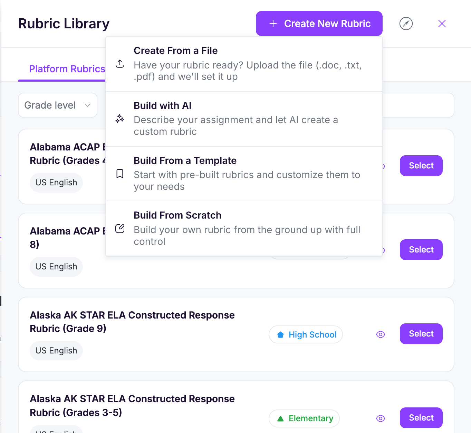Click the Create New Rubric button
This screenshot has height=433, width=471.
click(319, 24)
